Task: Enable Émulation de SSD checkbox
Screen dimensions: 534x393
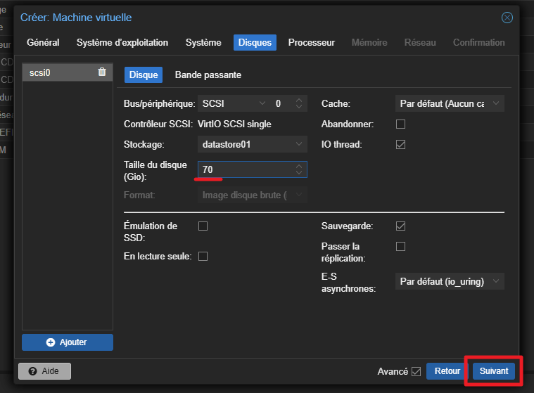Action: coord(203,226)
